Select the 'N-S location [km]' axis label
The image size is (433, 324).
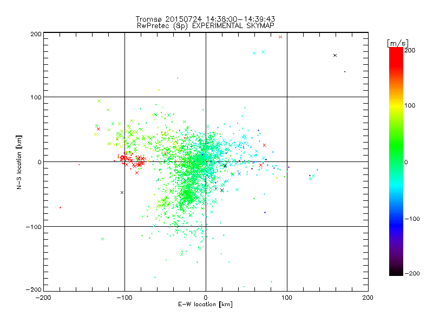click(x=19, y=162)
